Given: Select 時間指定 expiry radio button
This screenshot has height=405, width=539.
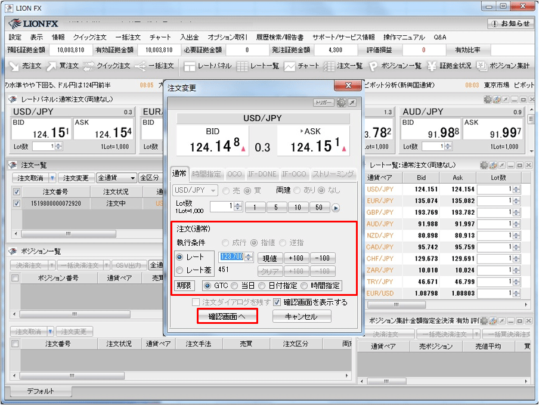Looking at the screenshot, I should (304, 286).
